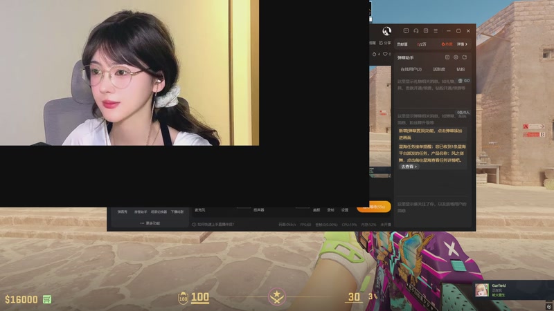Click the green buy cart icon in HUD
This screenshot has height=311, width=554.
[47, 300]
